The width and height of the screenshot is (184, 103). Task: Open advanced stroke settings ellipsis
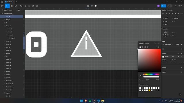tap(181, 63)
